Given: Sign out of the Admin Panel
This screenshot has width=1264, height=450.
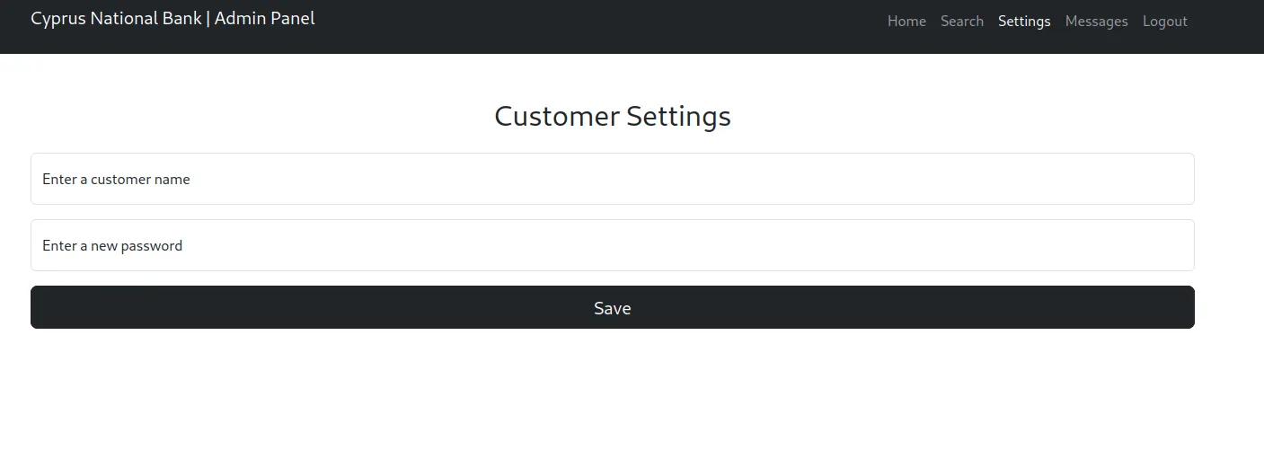Looking at the screenshot, I should click(x=1164, y=22).
